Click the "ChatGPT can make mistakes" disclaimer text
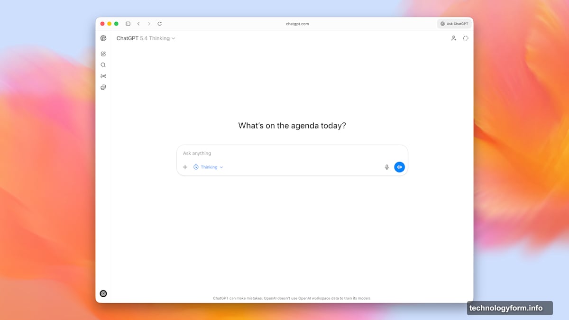This screenshot has height=320, width=569. pos(292,298)
